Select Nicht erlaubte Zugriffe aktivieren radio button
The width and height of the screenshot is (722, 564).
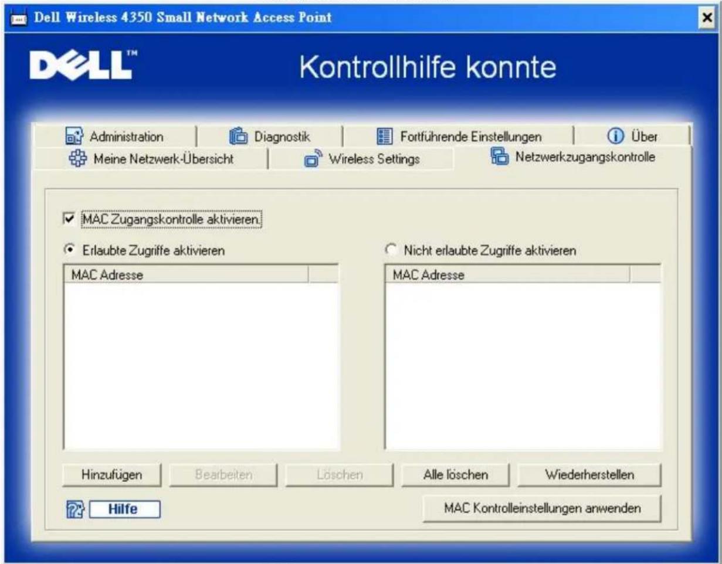[391, 250]
